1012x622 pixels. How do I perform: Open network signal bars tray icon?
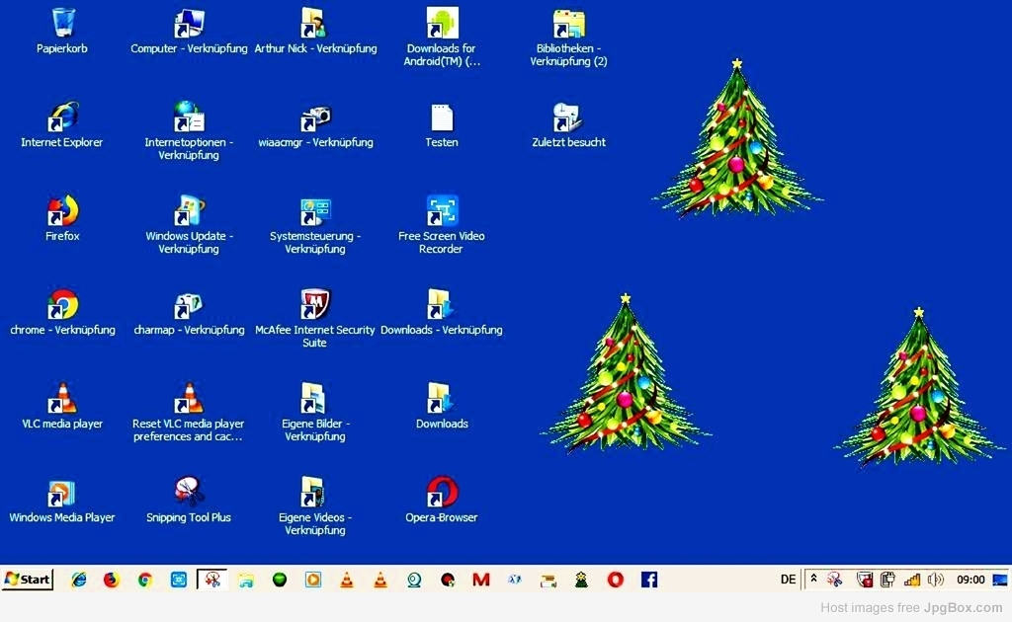(x=912, y=580)
